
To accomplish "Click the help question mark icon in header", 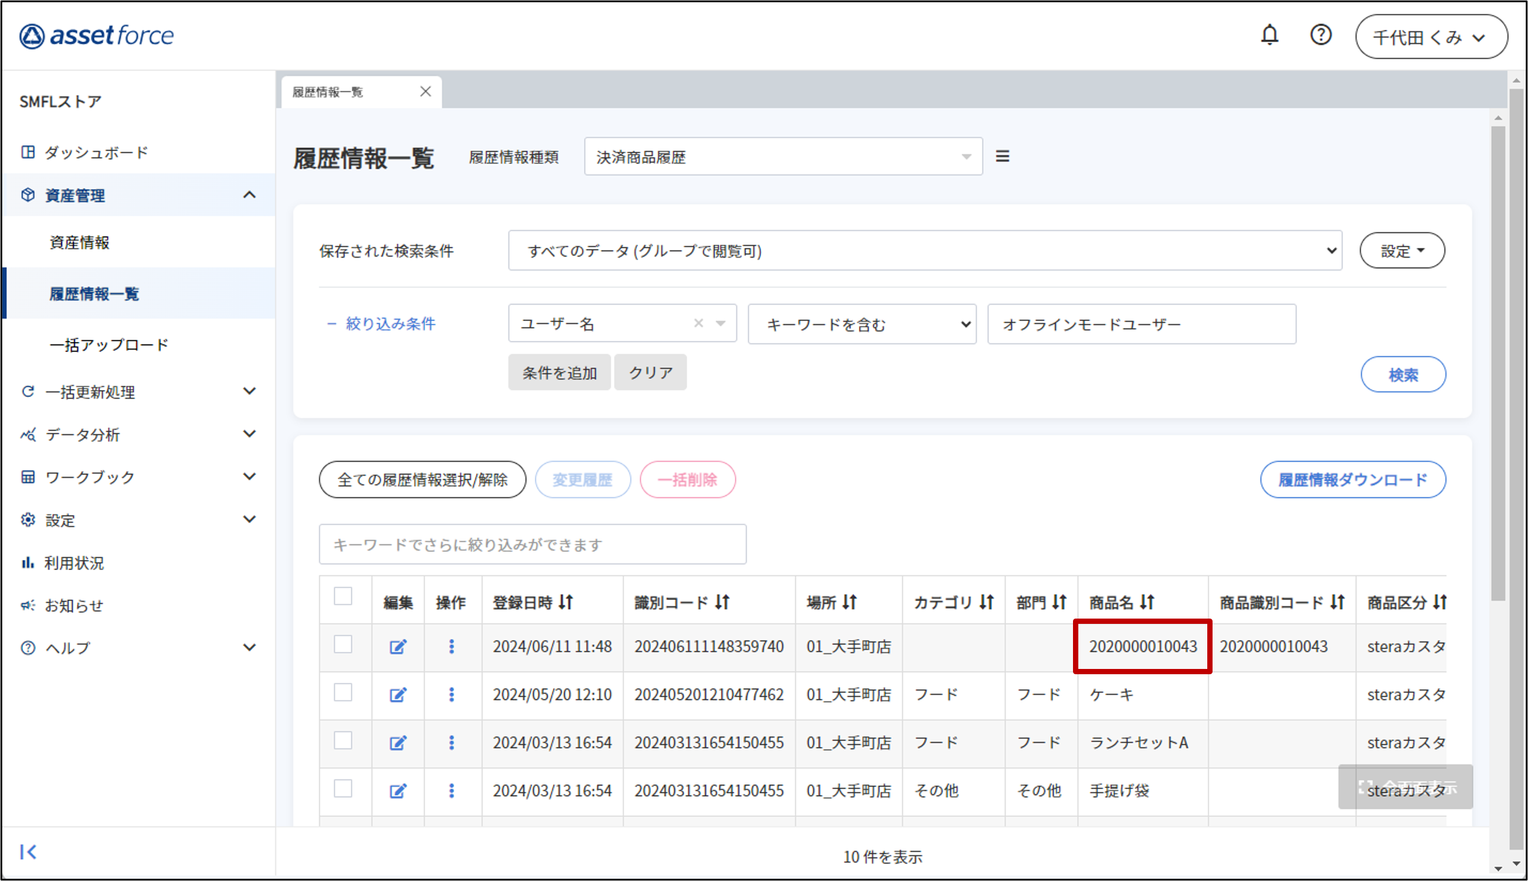I will pos(1320,35).
